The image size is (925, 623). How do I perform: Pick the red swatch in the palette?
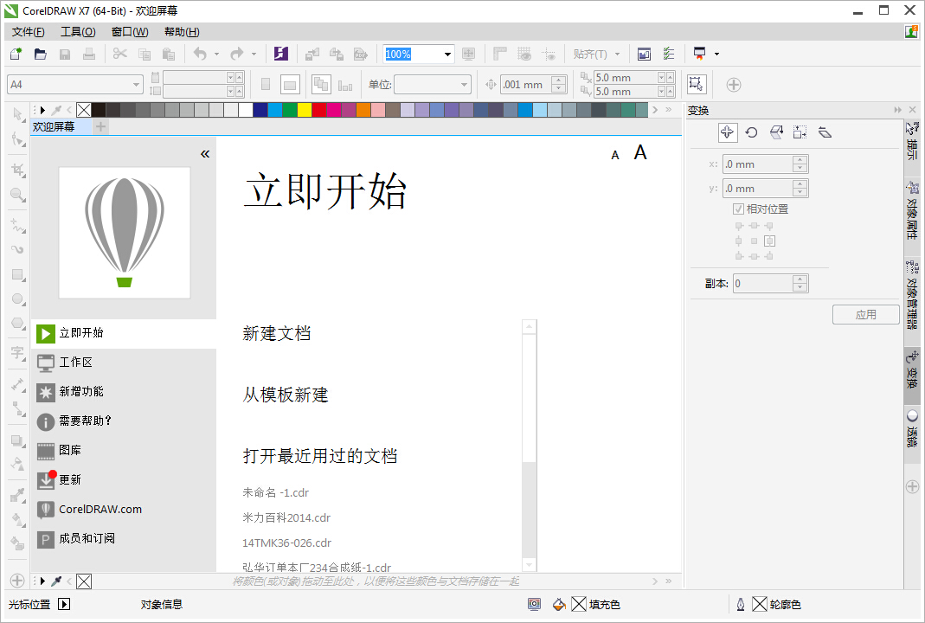point(319,110)
